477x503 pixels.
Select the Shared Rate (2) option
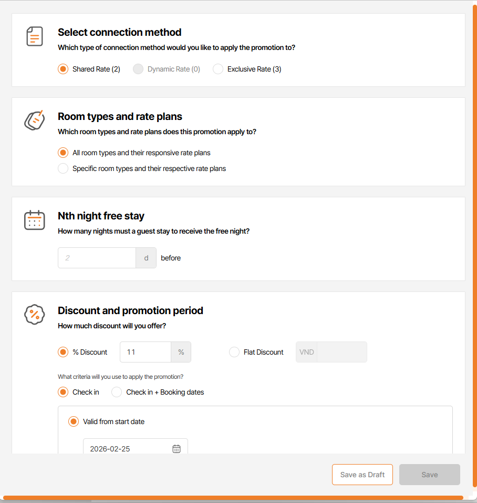[63, 69]
